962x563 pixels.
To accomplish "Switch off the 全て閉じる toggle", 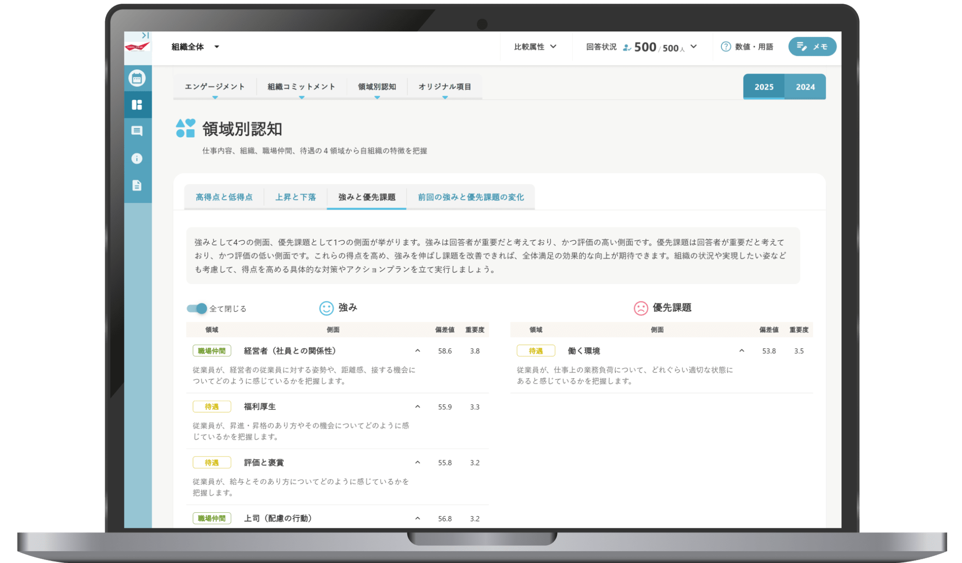I will tap(197, 308).
